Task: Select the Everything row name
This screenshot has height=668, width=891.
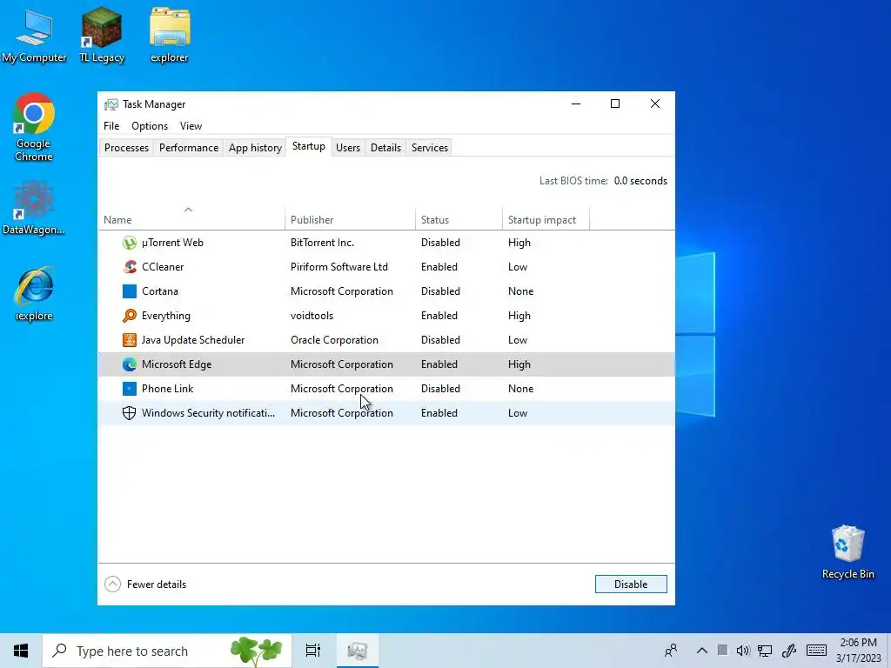Action: (166, 316)
